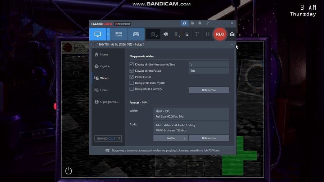Toggle mouse cursor effect icon
The image size is (324, 182).
pyautogui.click(x=186, y=34)
